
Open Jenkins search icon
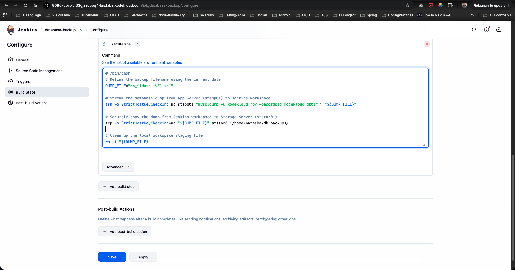click(x=474, y=30)
